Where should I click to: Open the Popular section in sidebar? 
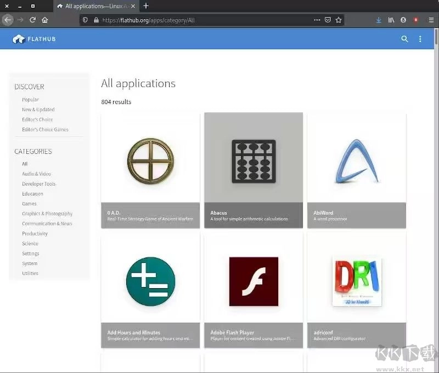tap(30, 100)
